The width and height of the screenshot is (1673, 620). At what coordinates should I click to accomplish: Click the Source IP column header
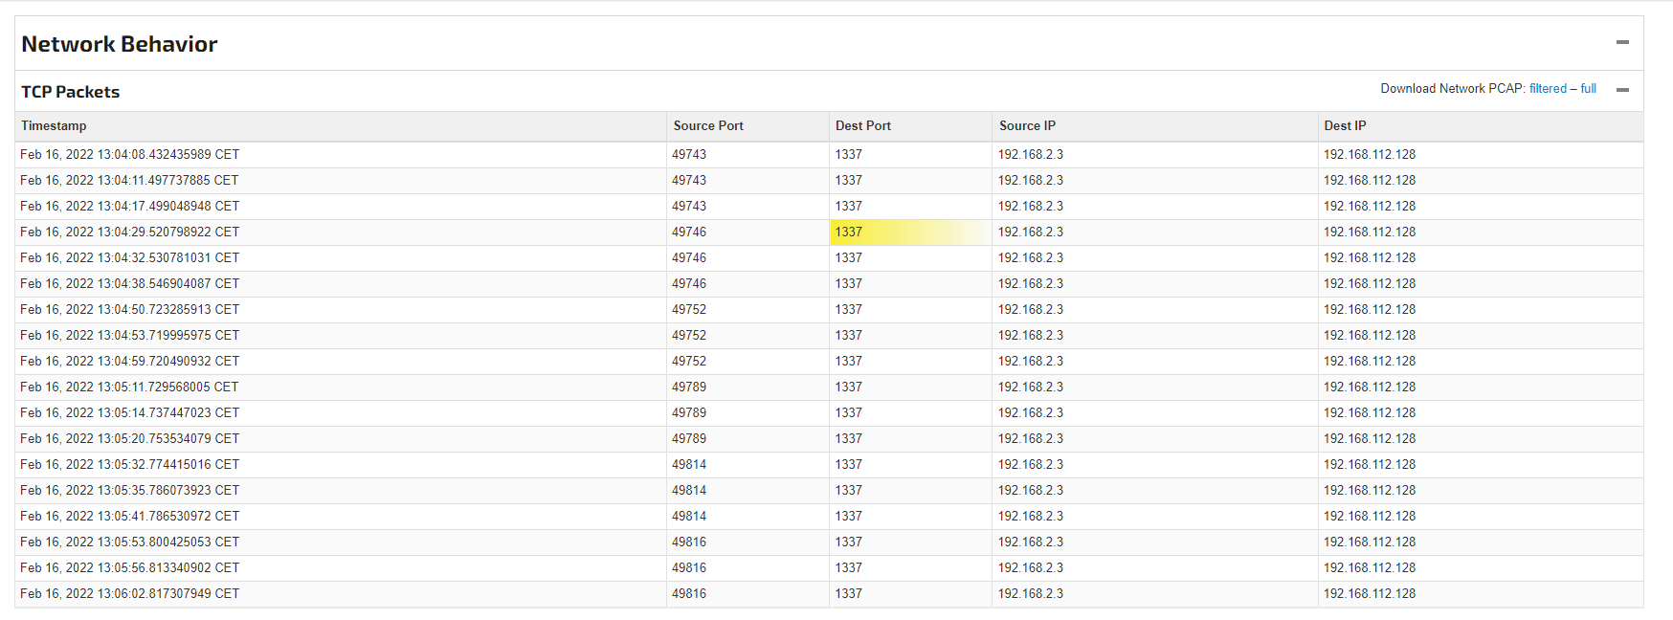pyautogui.click(x=1027, y=126)
